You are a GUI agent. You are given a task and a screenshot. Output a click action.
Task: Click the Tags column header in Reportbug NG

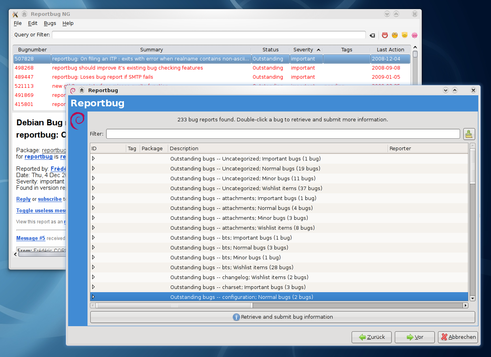tap(346, 50)
